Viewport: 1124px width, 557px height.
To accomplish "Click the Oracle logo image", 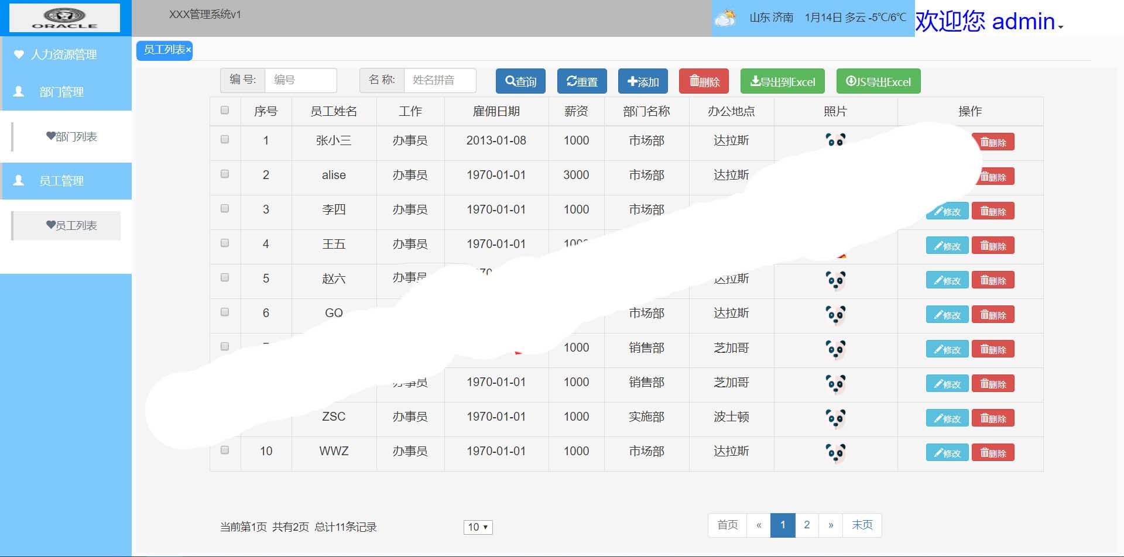I will click(64, 18).
